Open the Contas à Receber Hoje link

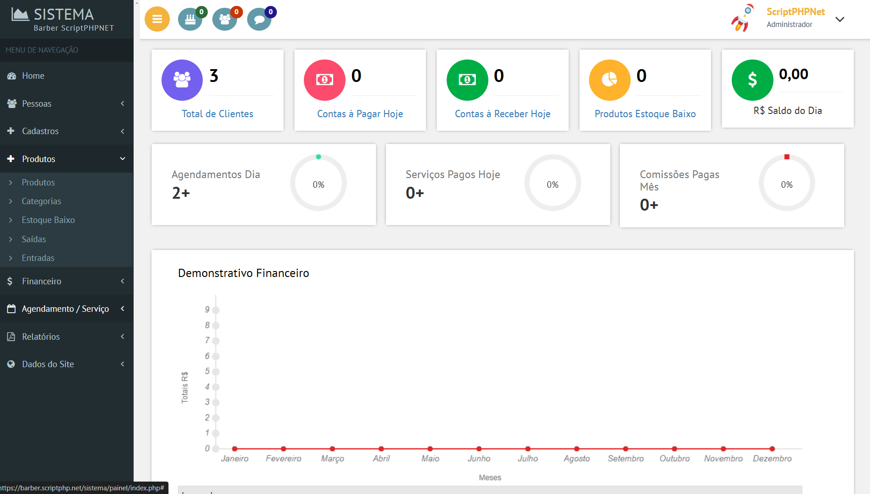click(x=503, y=114)
